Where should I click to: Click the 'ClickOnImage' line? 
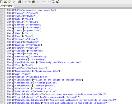coord(45,80)
